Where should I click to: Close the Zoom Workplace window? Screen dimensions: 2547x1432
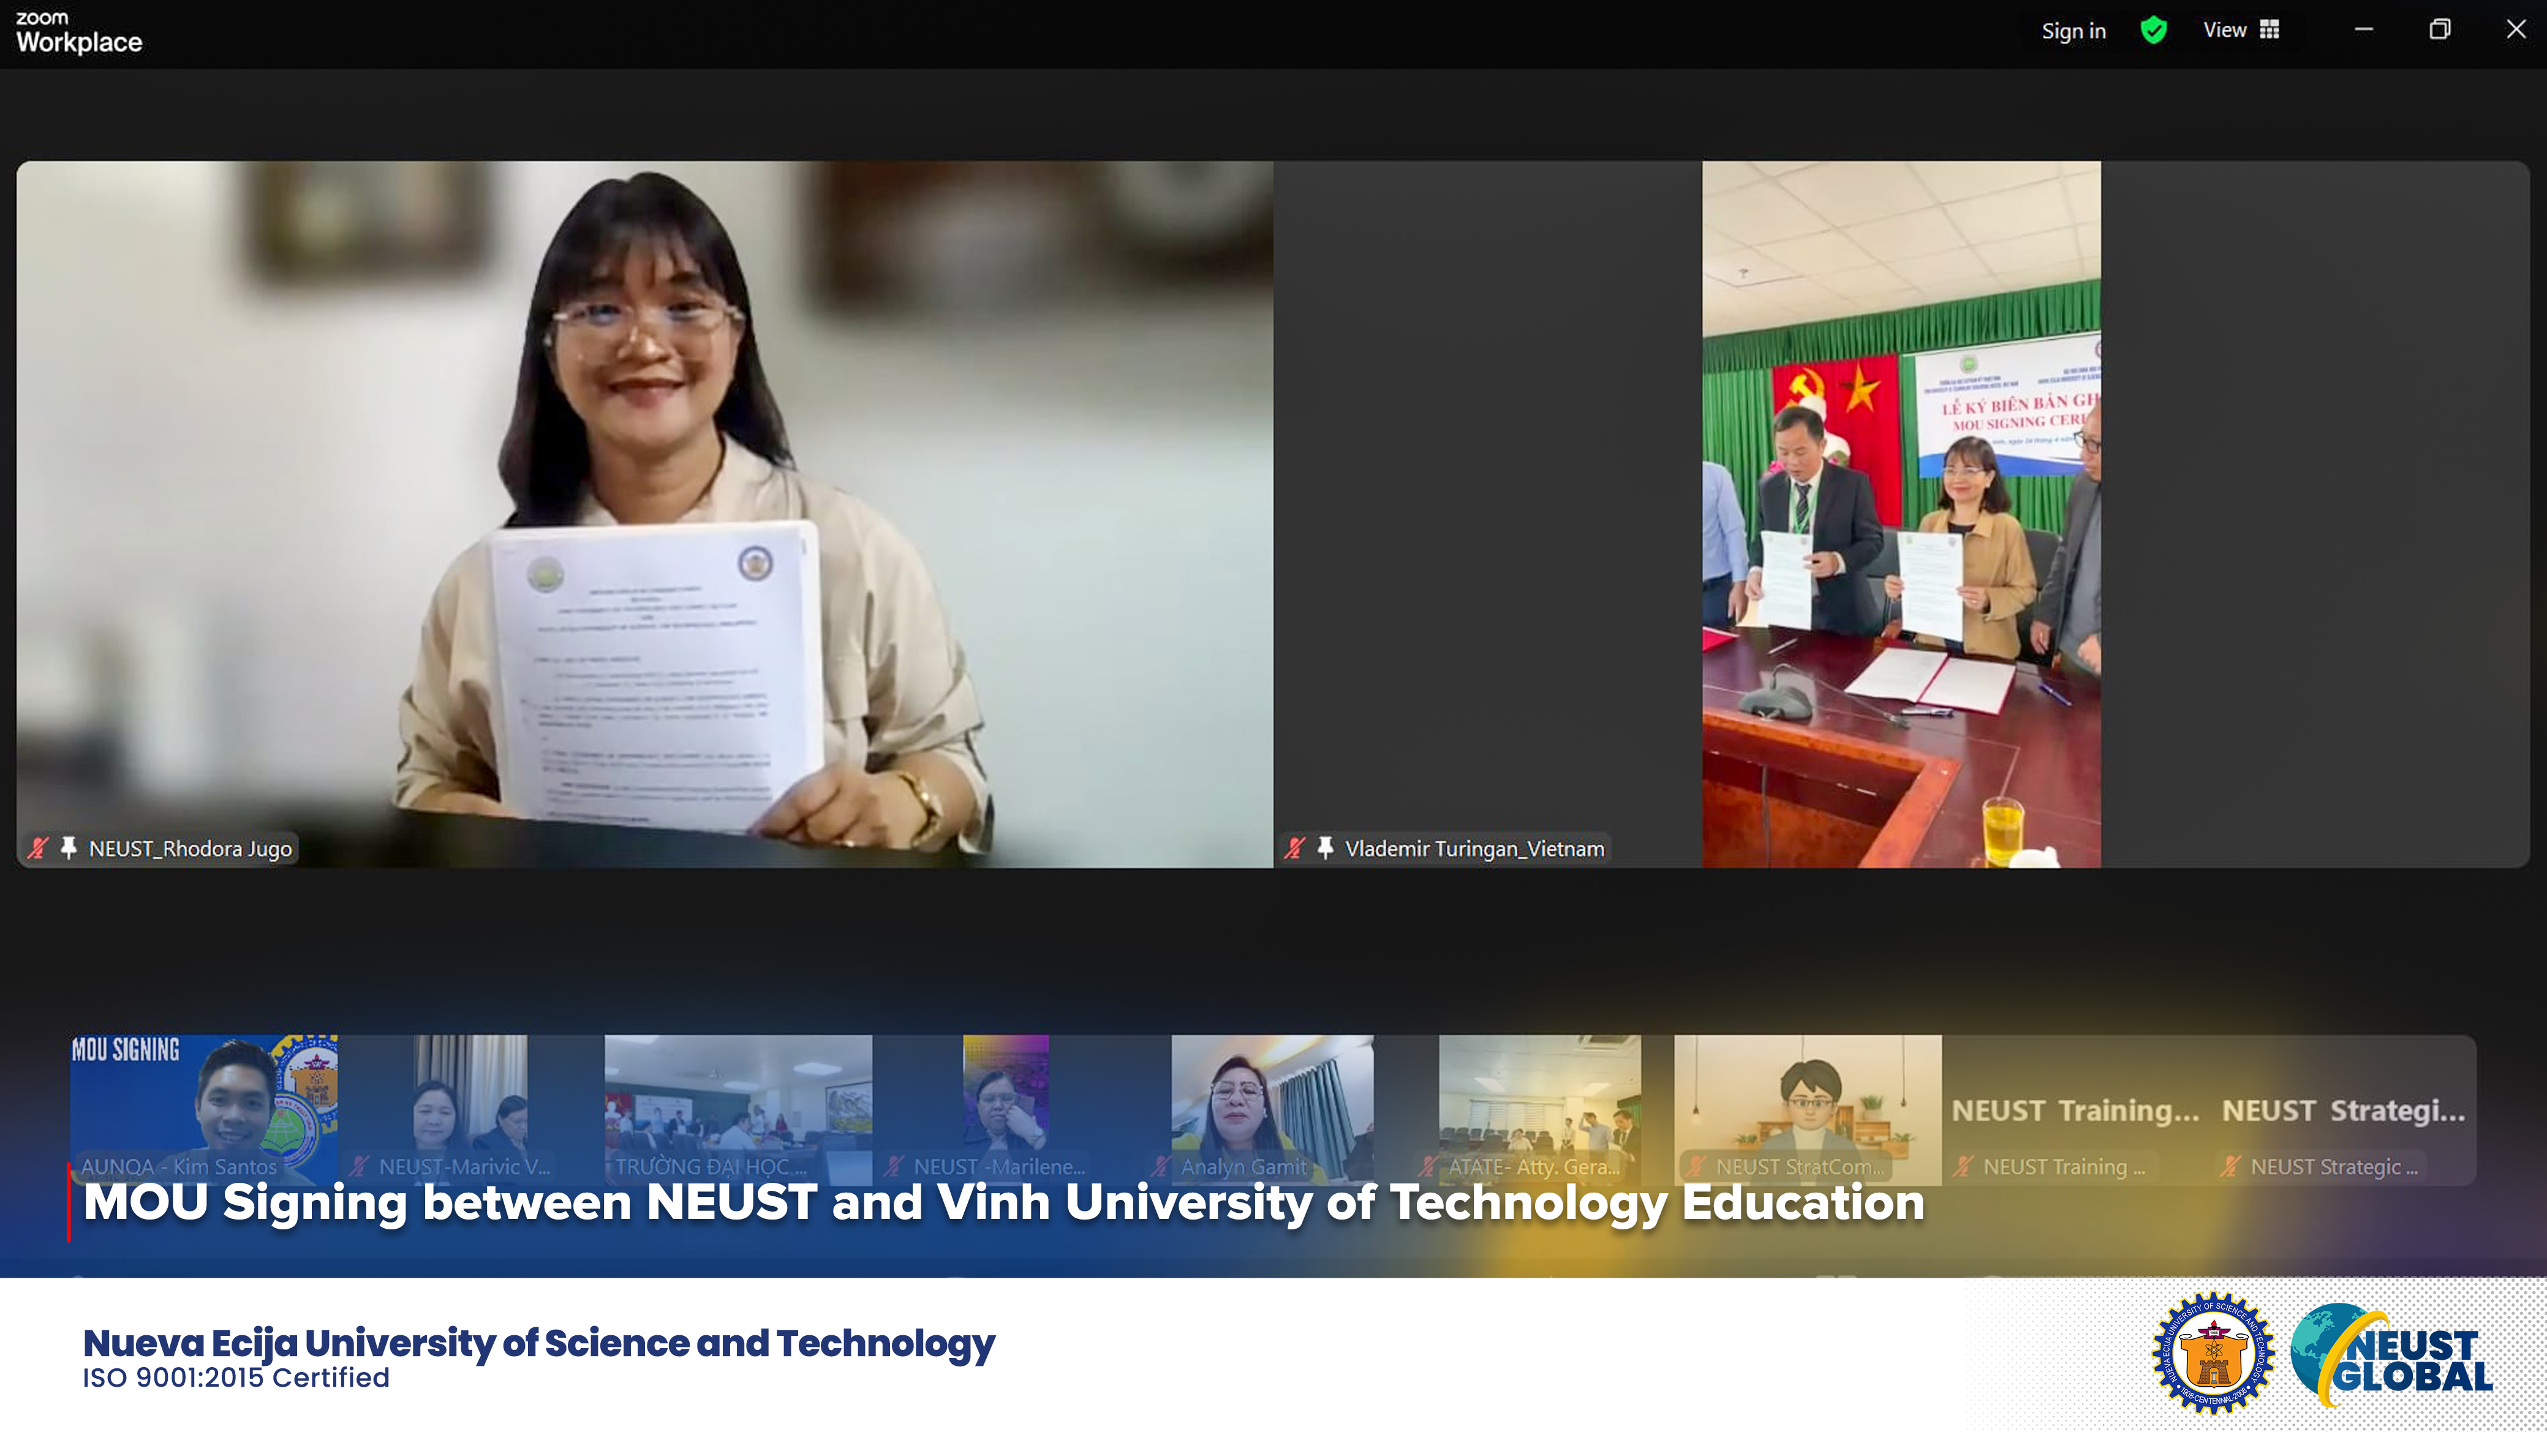point(2515,29)
